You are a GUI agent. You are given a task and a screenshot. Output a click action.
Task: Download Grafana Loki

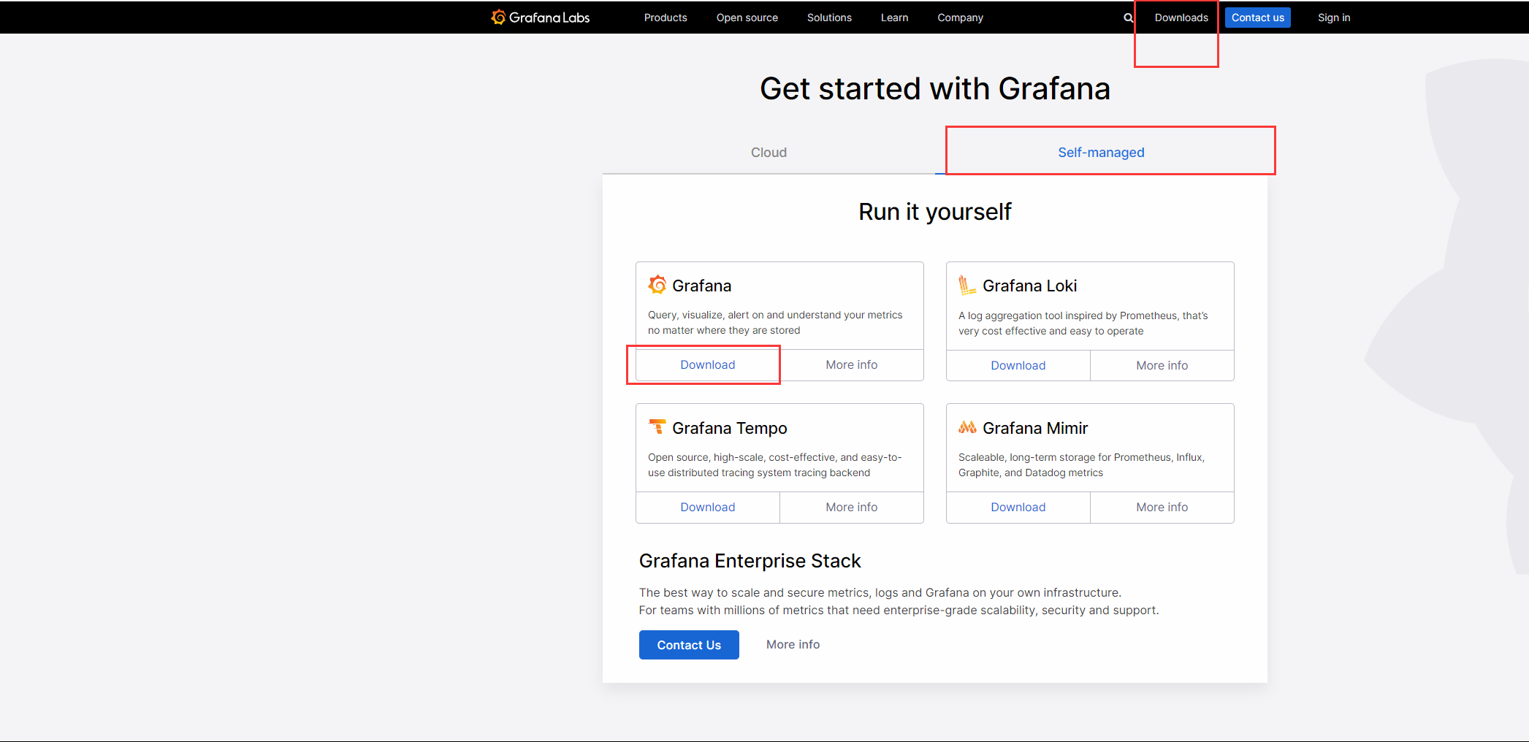[1018, 365]
